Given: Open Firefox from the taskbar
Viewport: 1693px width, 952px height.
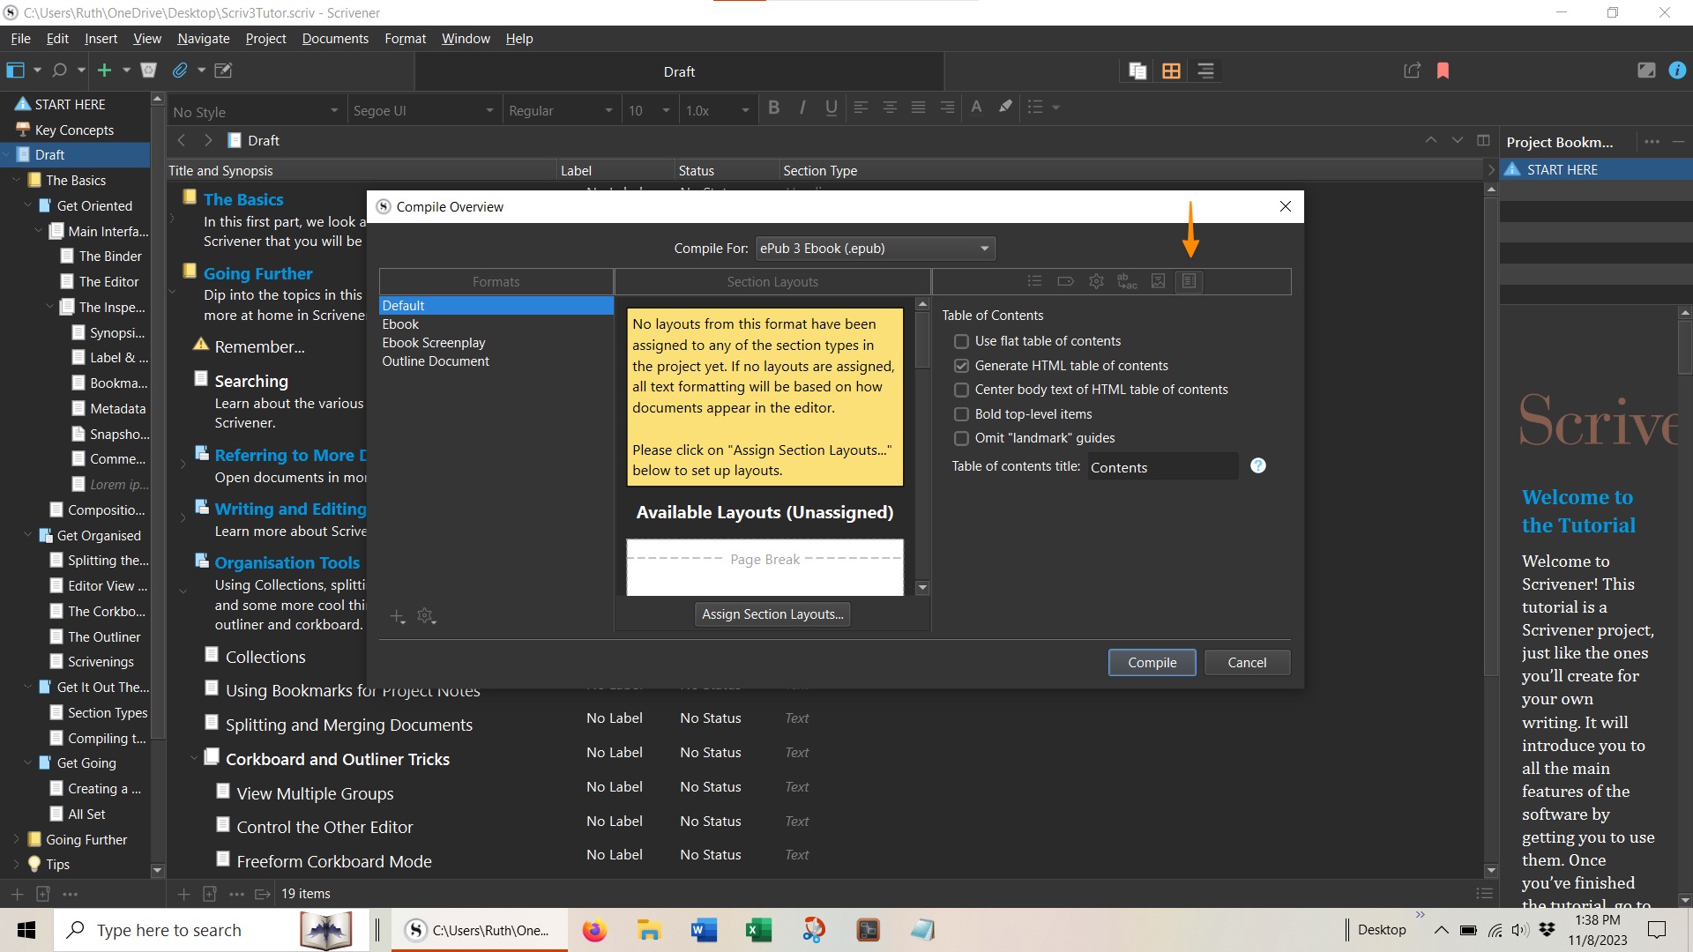Looking at the screenshot, I should [594, 930].
